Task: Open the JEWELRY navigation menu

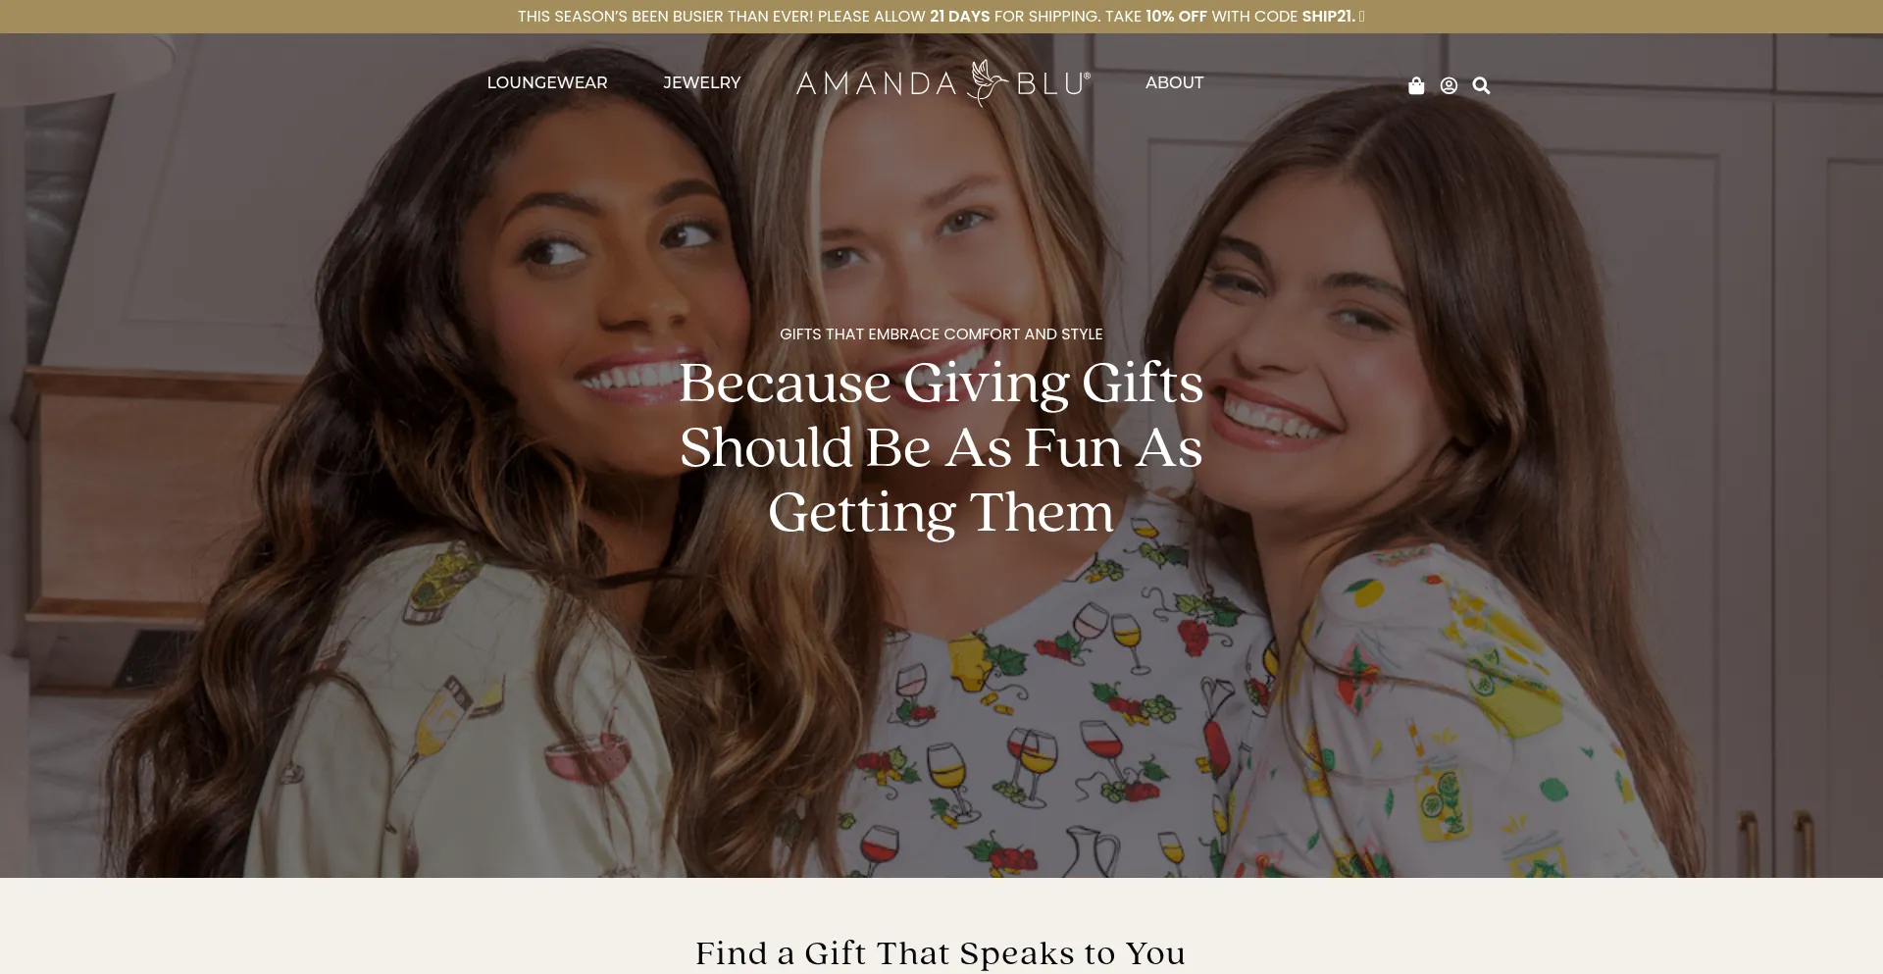Action: click(x=702, y=82)
